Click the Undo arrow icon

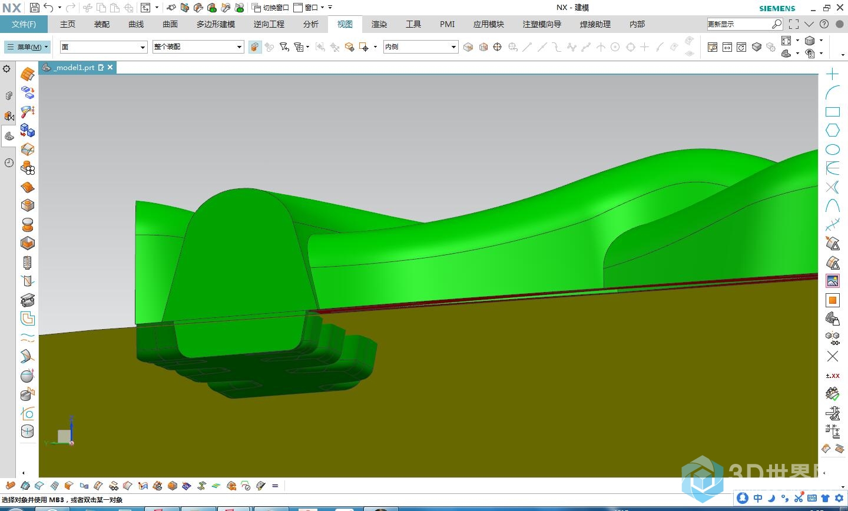tap(49, 8)
